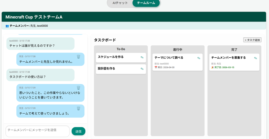Focus the team message input field

pos(38,131)
